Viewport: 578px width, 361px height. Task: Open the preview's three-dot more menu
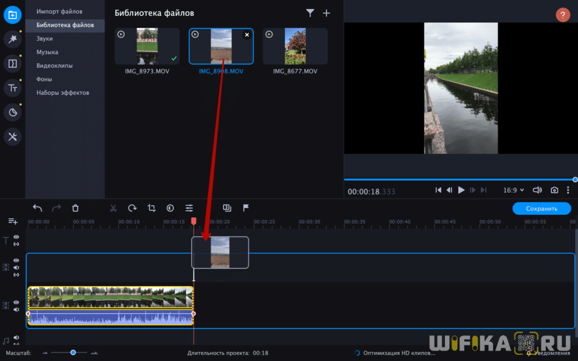(568, 190)
